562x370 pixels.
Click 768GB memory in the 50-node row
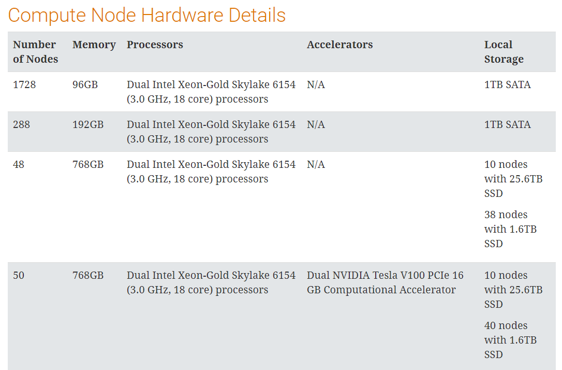[x=88, y=275]
